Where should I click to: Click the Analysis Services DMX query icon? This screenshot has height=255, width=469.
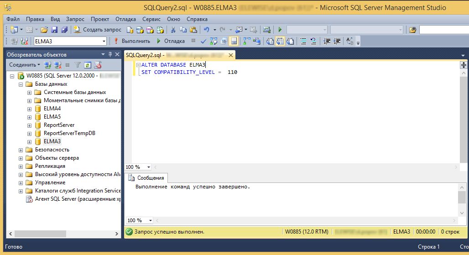tap(150, 30)
